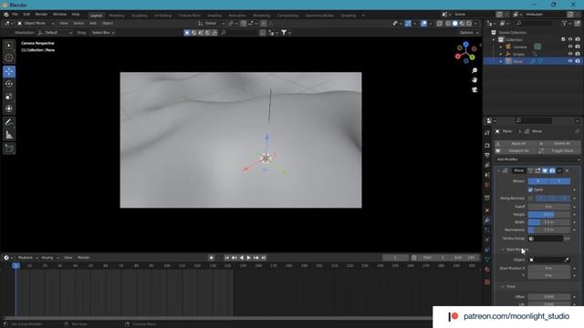Open the Tool properties tab
The image size is (584, 328).
(x=487, y=133)
